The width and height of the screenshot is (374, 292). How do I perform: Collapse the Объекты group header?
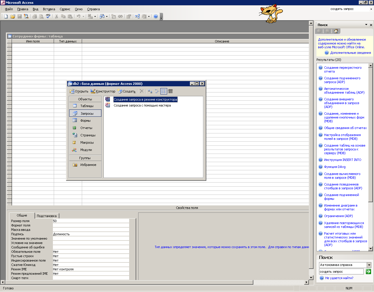click(85, 99)
